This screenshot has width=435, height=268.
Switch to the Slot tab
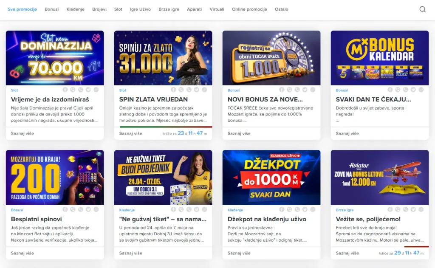118,9
